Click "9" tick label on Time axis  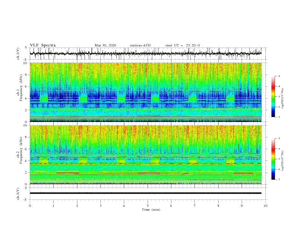[242, 206]
